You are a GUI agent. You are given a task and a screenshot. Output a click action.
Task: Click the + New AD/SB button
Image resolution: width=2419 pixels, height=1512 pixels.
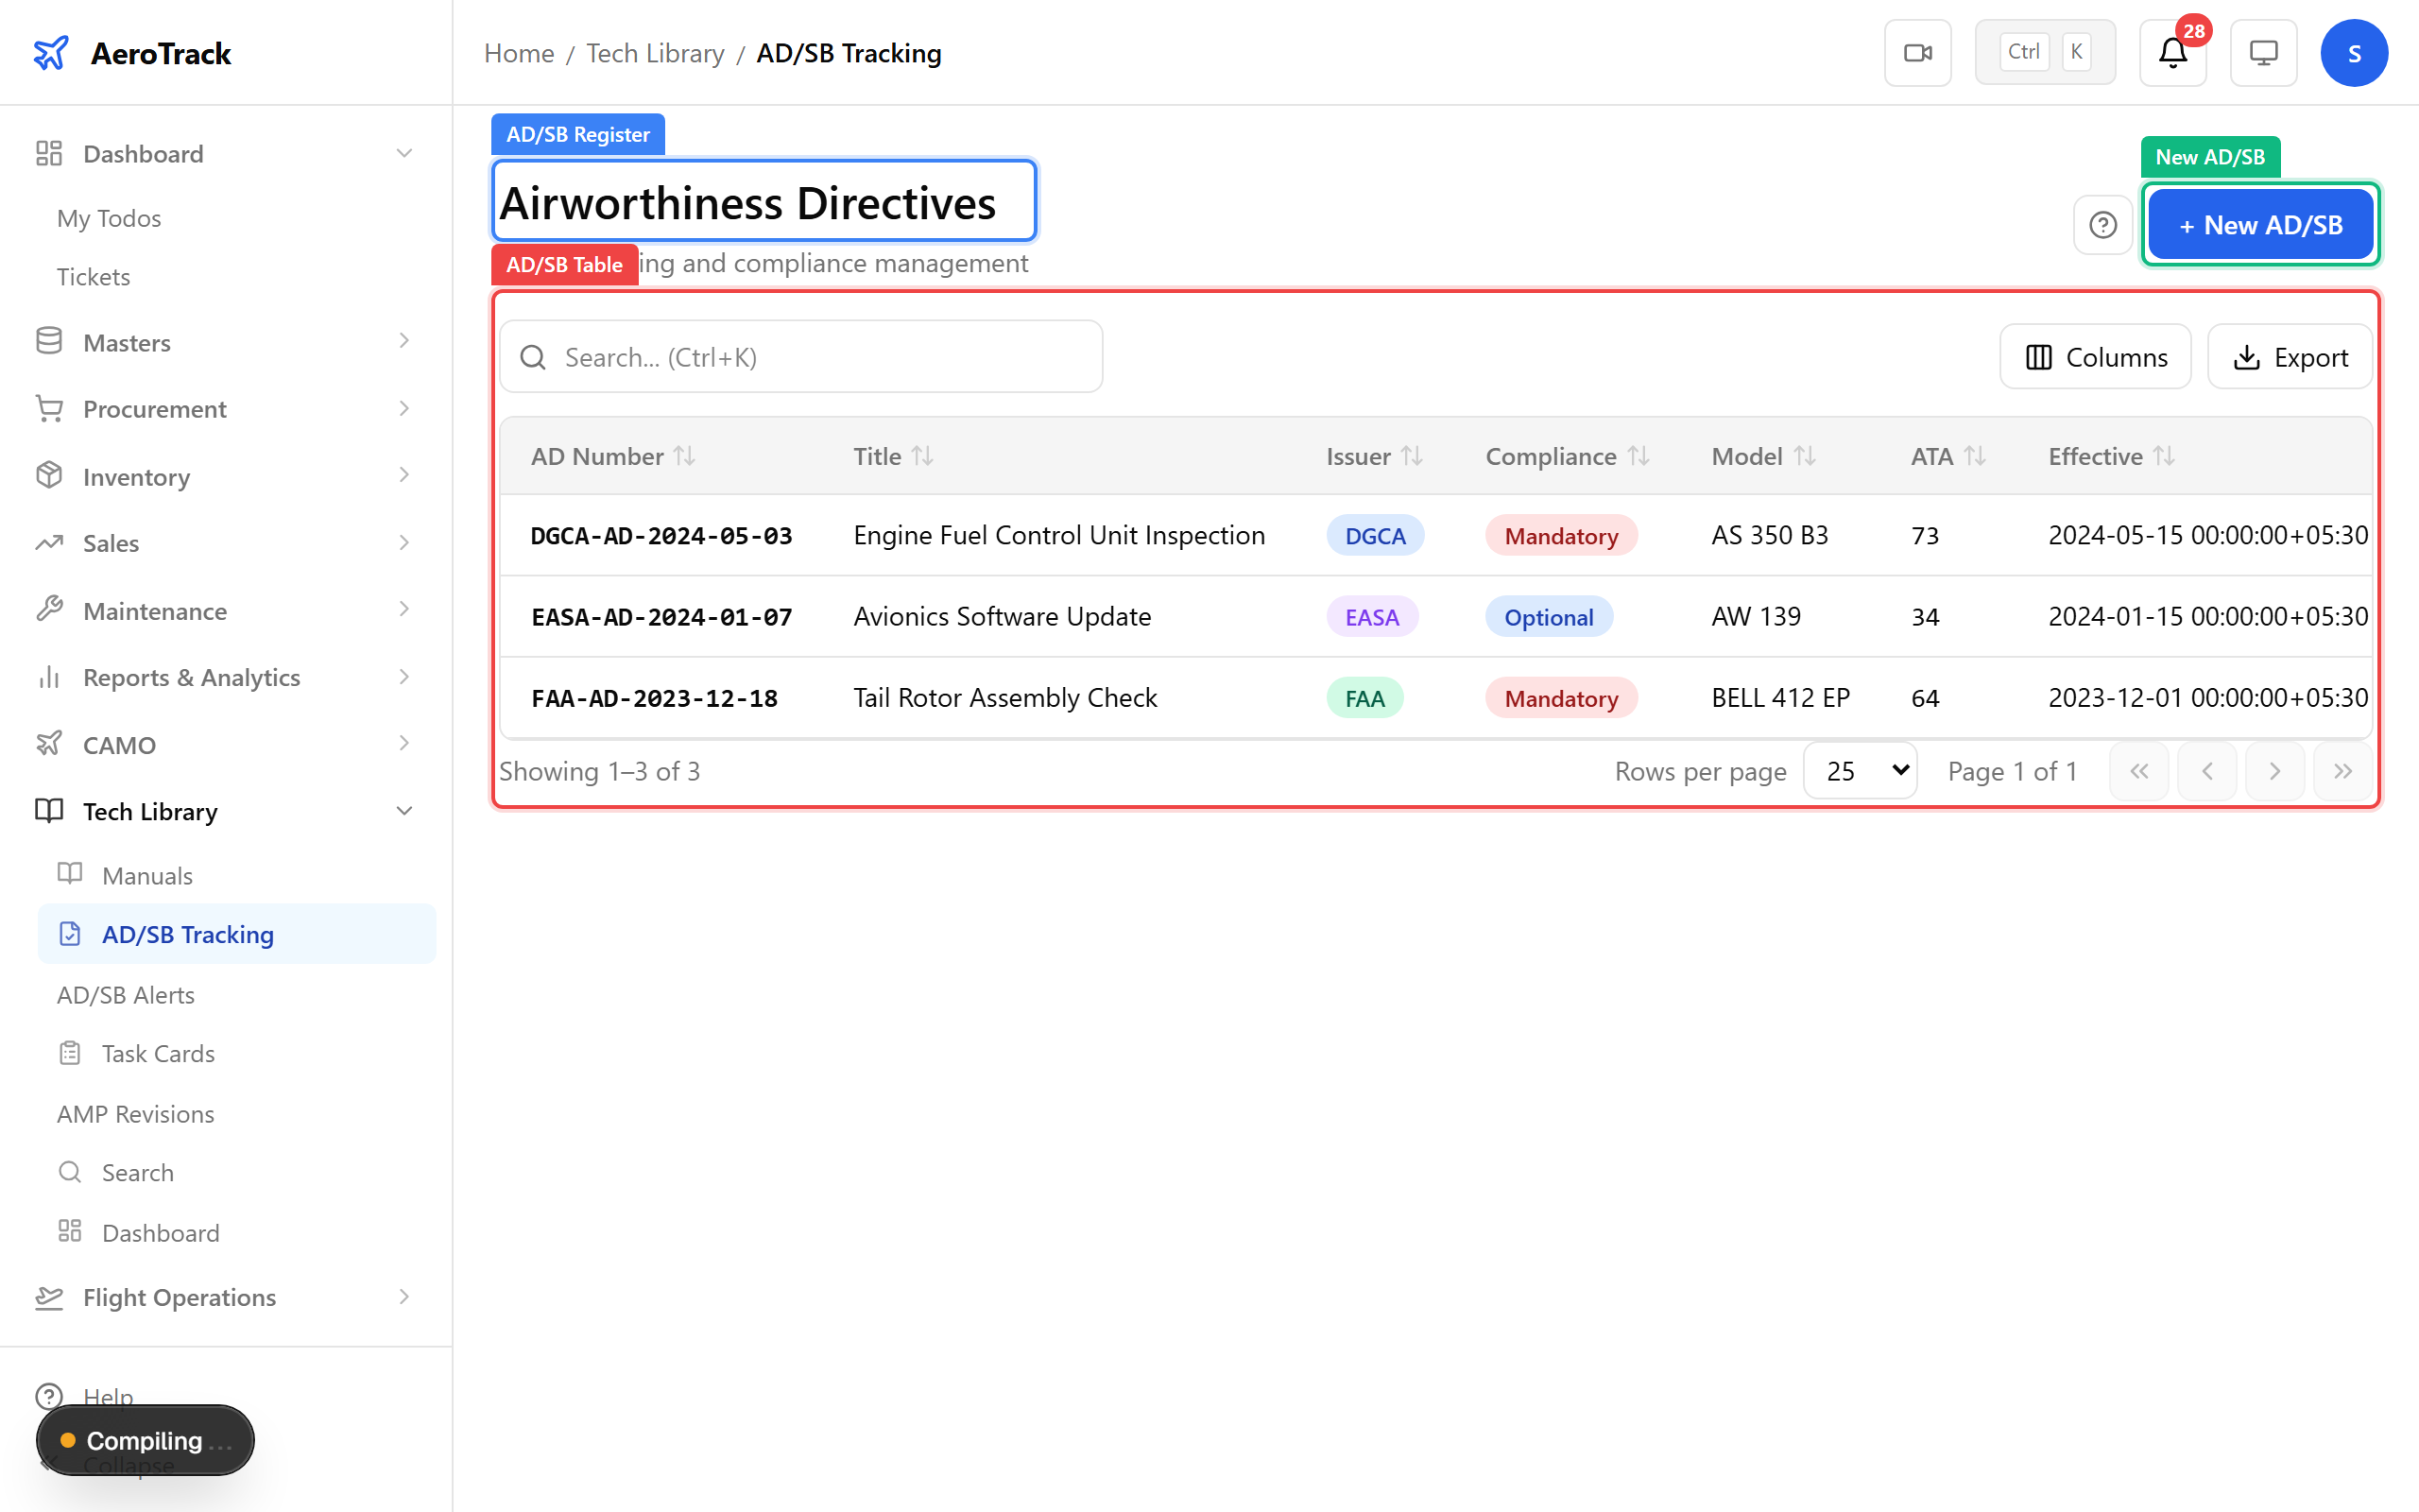[2260, 224]
